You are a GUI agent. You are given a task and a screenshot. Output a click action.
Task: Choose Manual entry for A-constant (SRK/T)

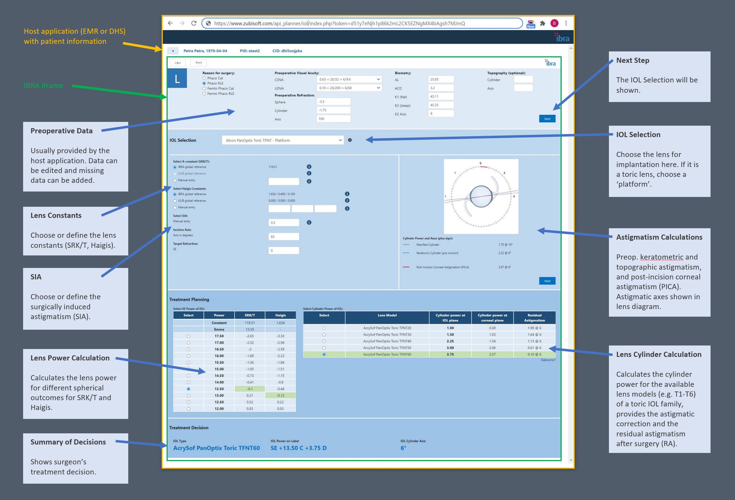click(174, 180)
